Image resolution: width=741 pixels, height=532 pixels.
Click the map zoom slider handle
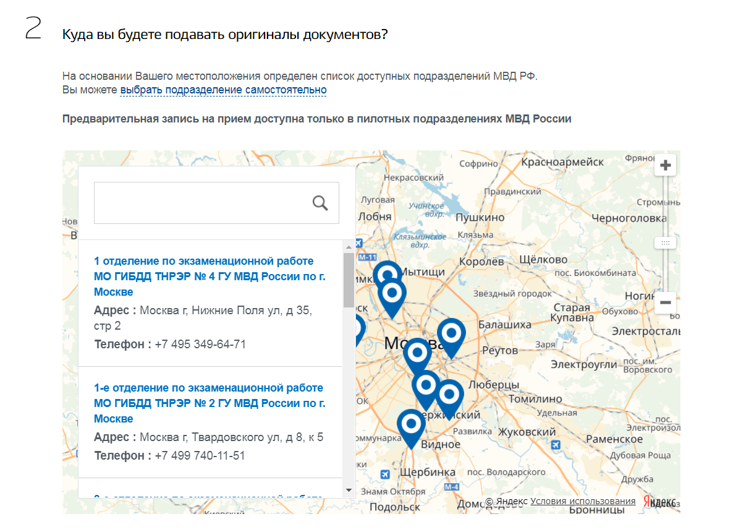(666, 243)
